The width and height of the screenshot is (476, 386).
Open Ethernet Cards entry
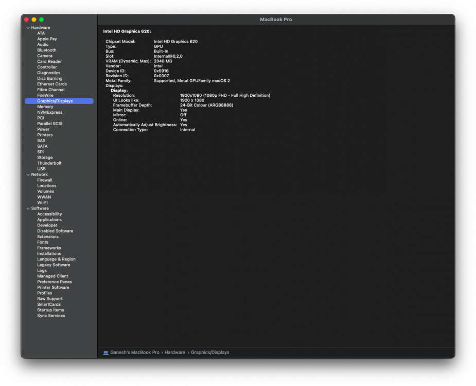[x=52, y=84]
